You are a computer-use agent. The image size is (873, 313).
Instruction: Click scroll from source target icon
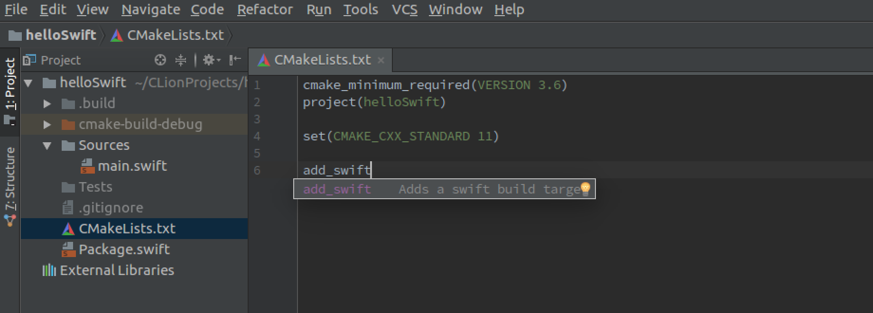click(160, 60)
